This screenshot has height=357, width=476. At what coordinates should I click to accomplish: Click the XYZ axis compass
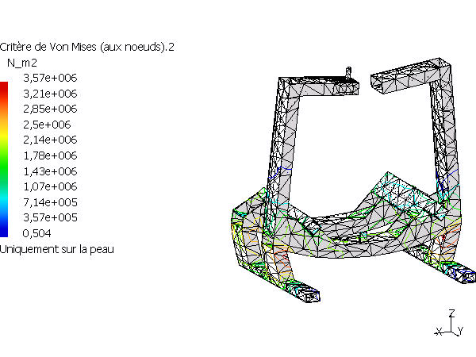tap(450, 323)
